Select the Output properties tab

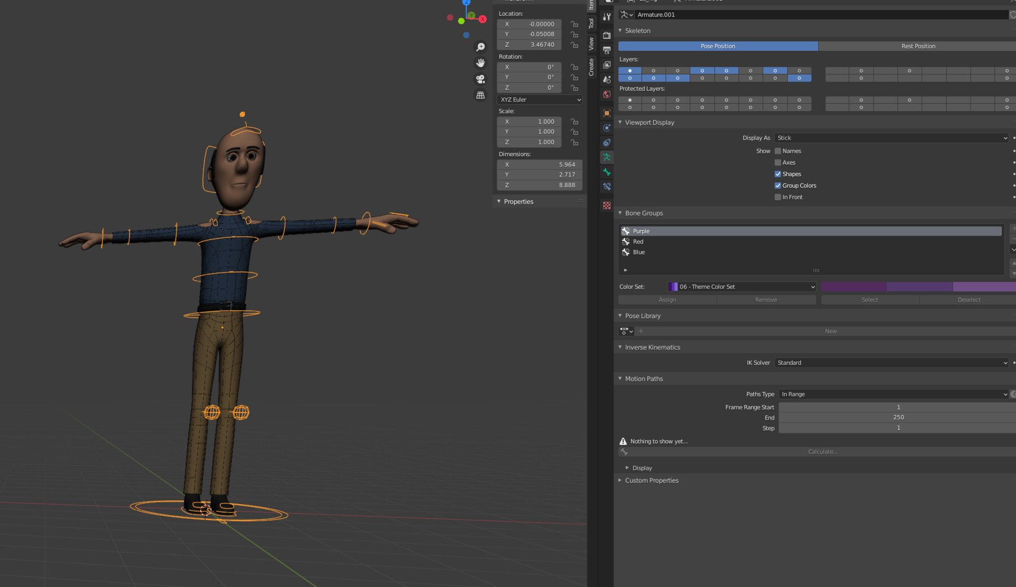[x=607, y=51]
